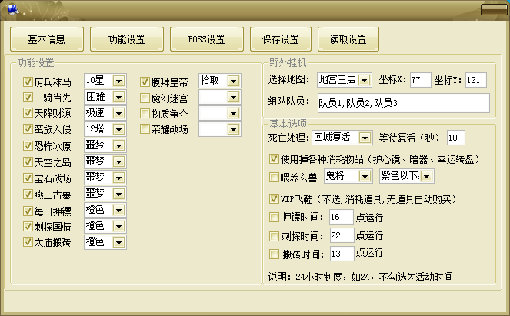The image size is (510, 316).
Task: Switch to 功能设置 tab
Action: click(x=127, y=39)
